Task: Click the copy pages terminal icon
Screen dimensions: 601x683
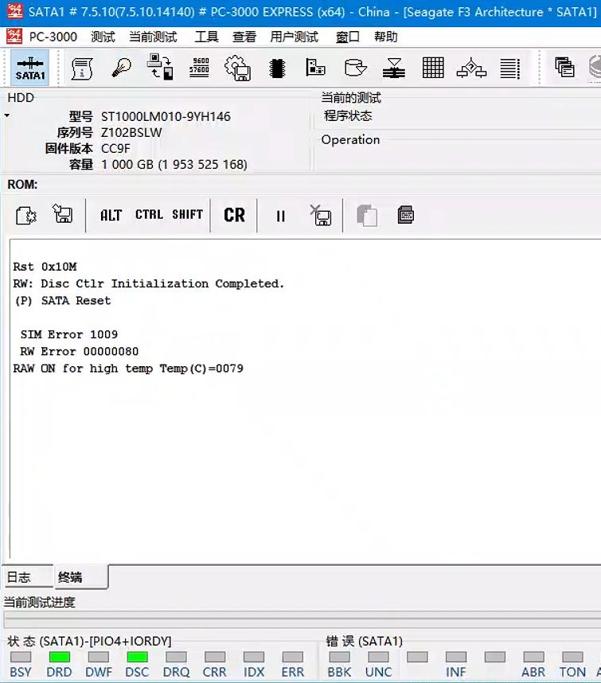Action: point(367,215)
